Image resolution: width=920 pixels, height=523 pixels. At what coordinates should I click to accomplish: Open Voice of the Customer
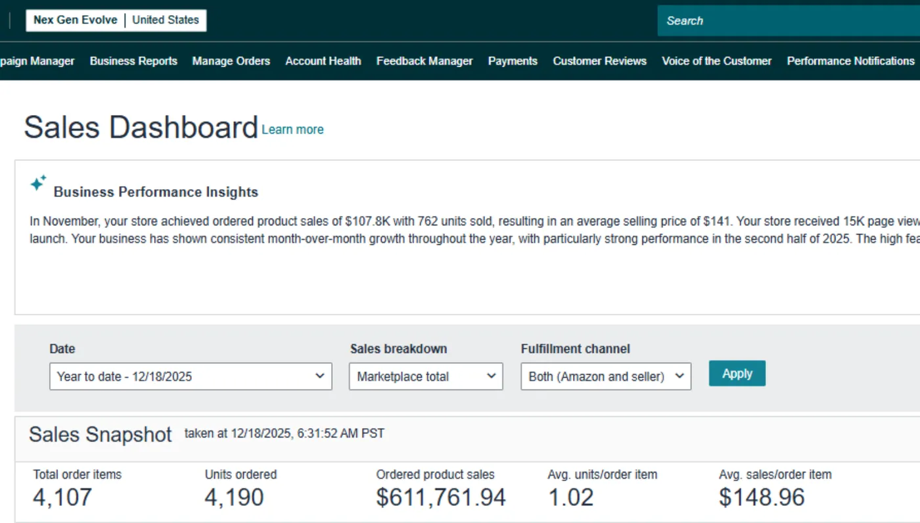pyautogui.click(x=717, y=61)
